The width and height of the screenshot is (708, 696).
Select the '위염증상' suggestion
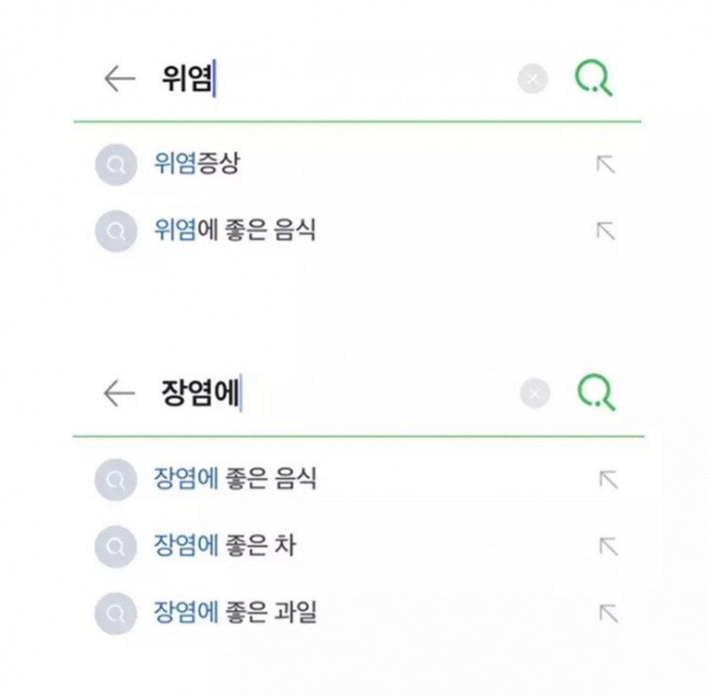[197, 164]
